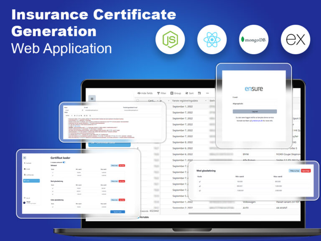Click the September 8, 2022 date cell
The width and height of the screenshot is (321, 241).
[183, 142]
